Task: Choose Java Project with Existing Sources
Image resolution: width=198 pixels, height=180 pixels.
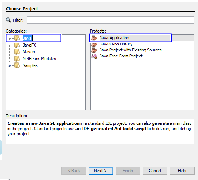Action: pyautogui.click(x=130, y=50)
